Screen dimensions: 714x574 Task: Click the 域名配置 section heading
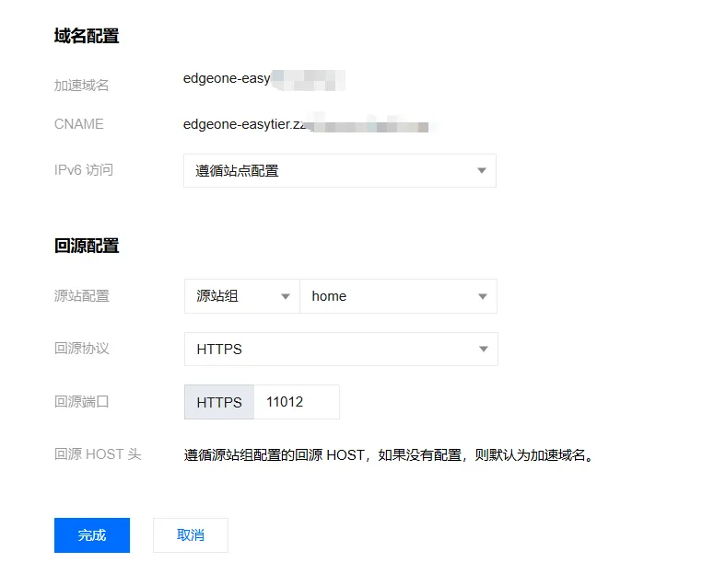coord(87,37)
